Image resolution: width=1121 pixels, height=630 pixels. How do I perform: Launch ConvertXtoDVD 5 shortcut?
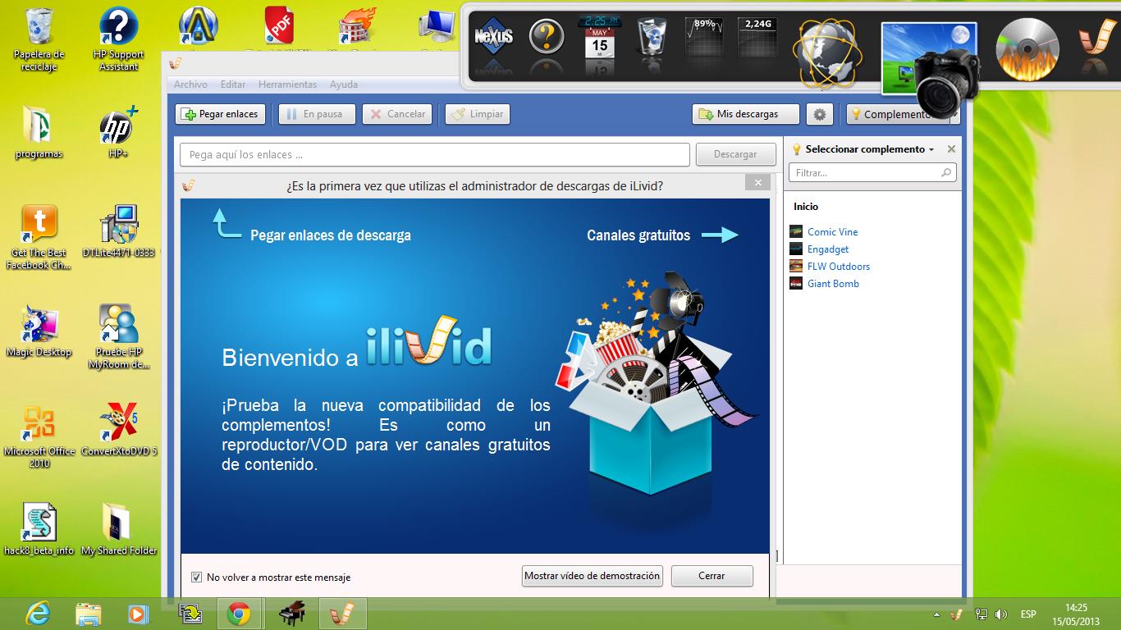pyautogui.click(x=118, y=430)
